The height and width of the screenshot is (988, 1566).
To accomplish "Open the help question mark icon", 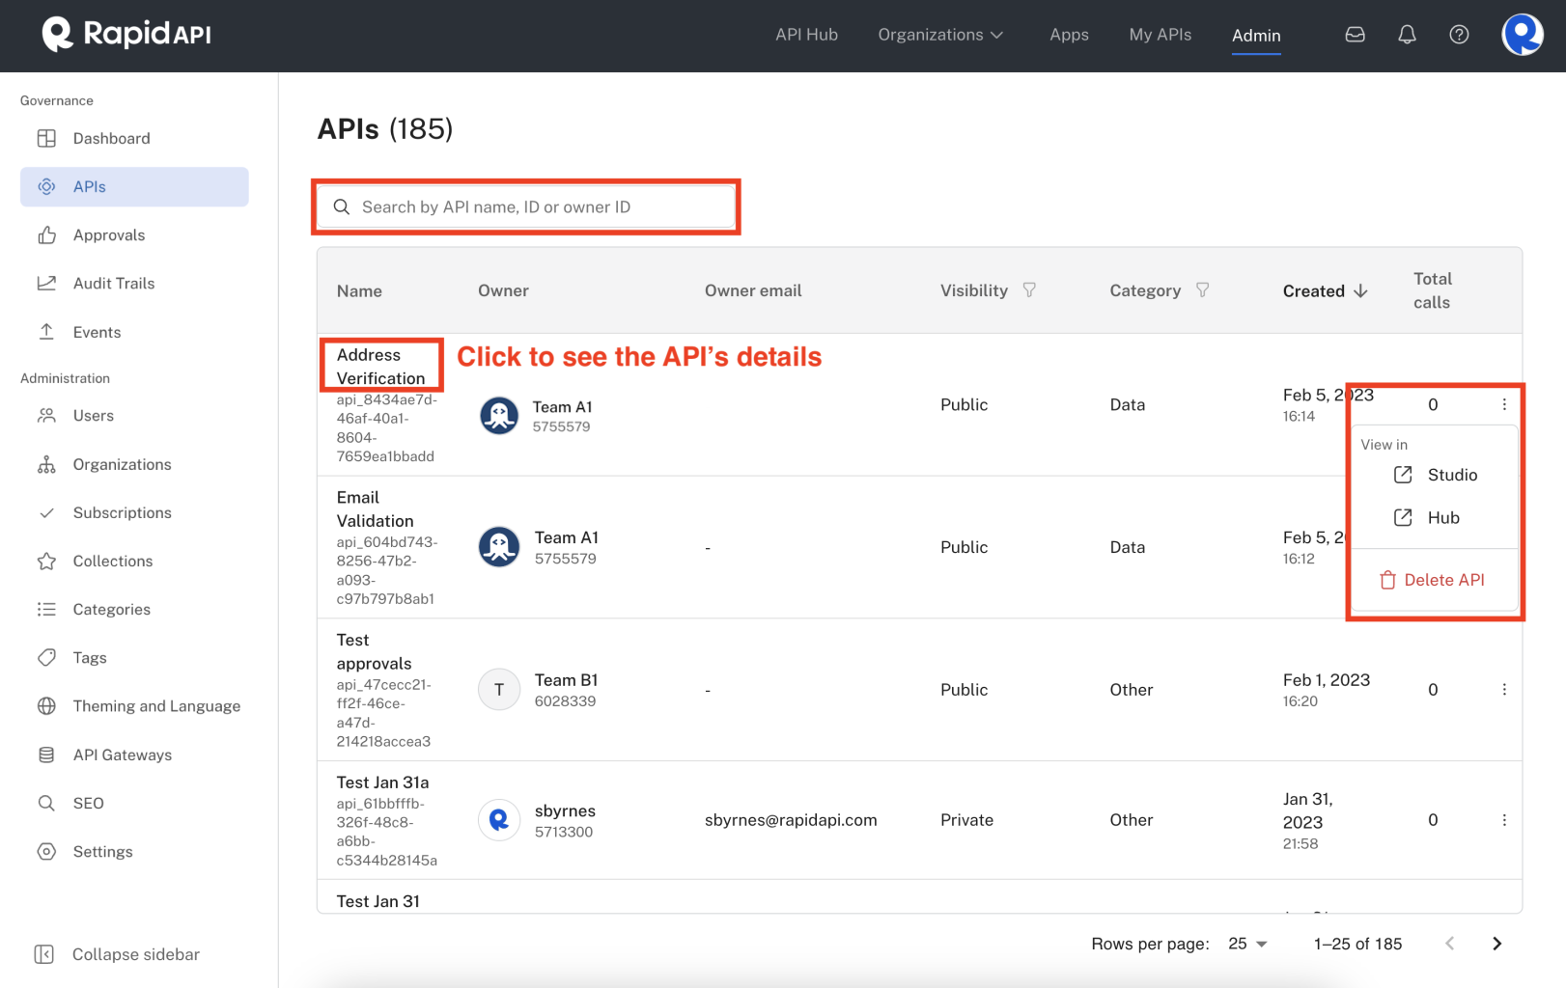I will click(1459, 34).
